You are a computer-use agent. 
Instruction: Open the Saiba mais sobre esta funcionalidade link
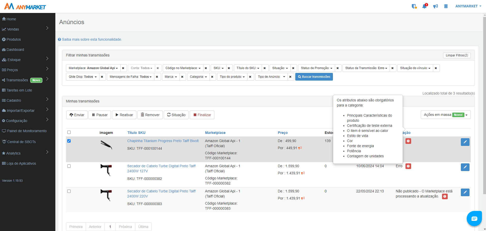(x=90, y=39)
